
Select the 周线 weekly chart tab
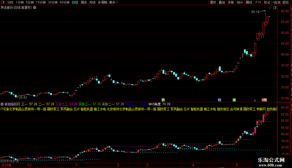click(x=84, y=2)
